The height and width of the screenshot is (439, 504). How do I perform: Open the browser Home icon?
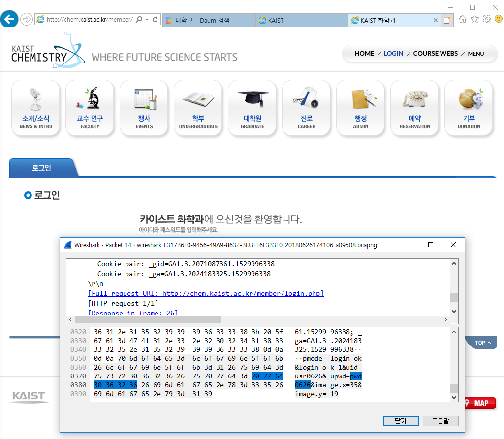pyautogui.click(x=463, y=19)
